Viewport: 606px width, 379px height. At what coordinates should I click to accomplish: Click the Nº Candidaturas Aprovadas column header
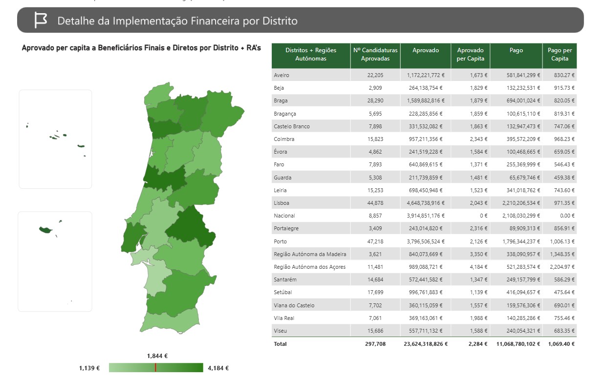pos(375,54)
